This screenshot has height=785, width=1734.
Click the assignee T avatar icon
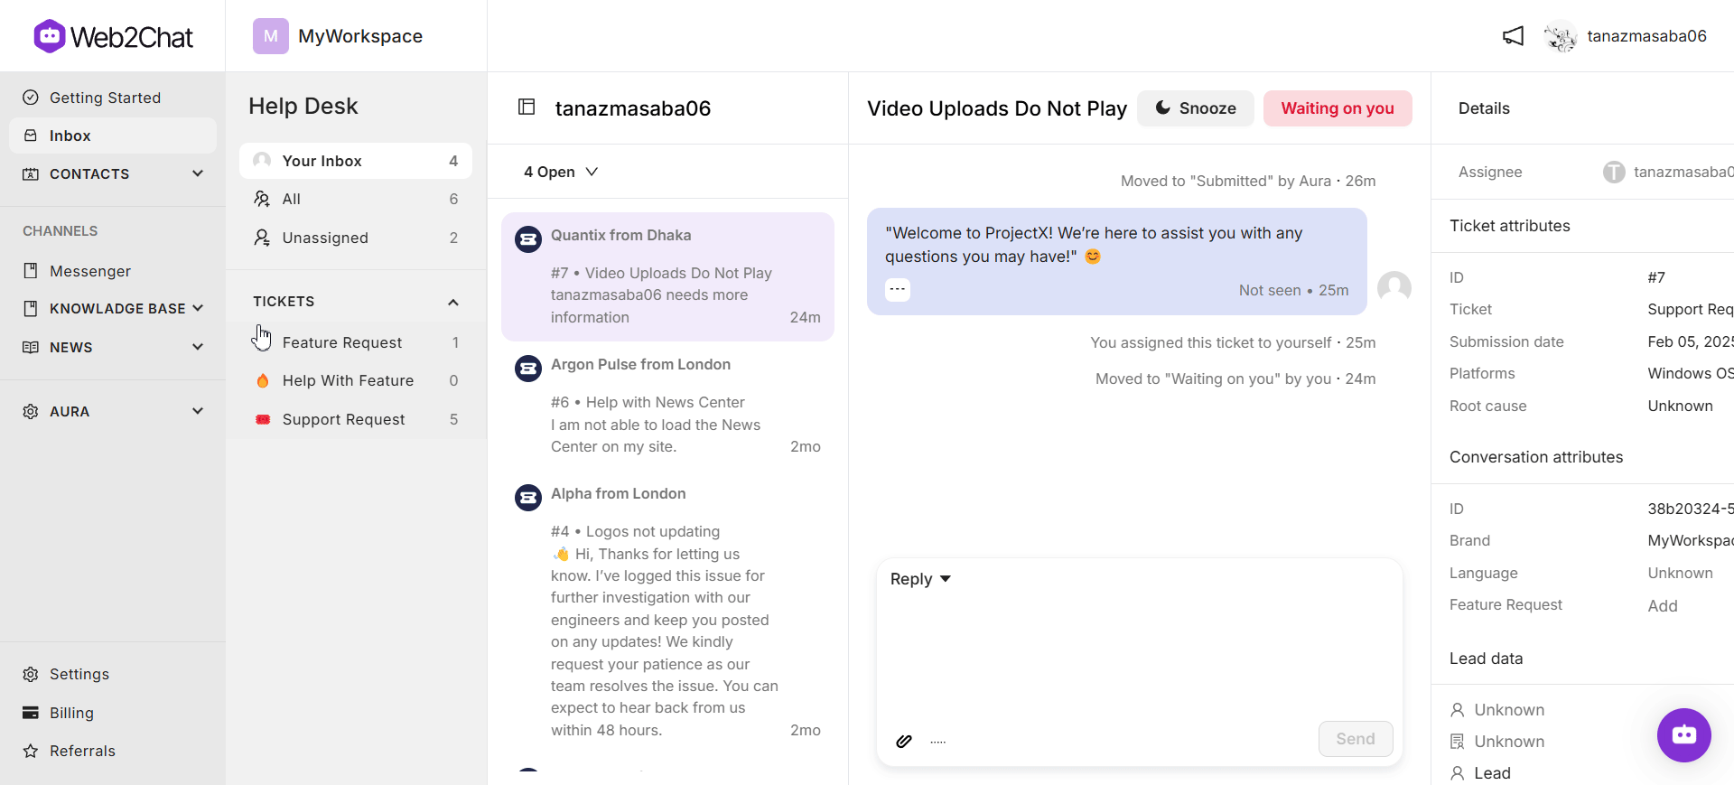tap(1614, 172)
